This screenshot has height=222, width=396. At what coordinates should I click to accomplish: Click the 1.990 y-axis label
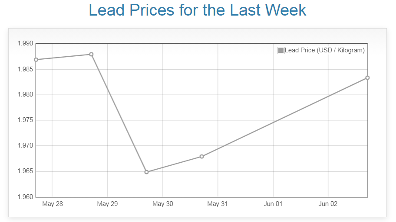click(25, 44)
